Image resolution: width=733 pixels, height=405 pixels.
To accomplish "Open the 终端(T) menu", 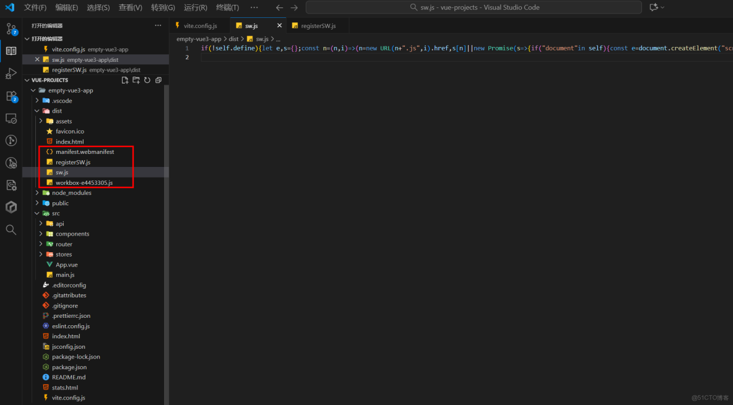I will click(227, 7).
